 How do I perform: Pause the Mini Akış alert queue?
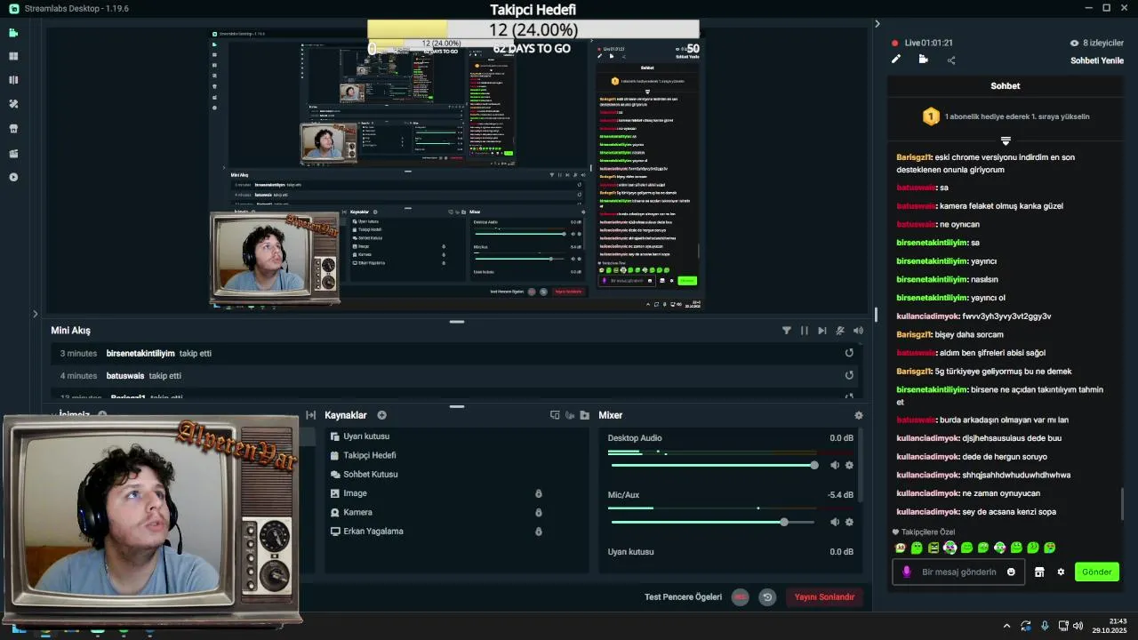tap(804, 331)
